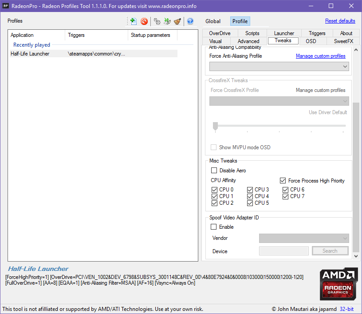Toggle CPU 4 affinity checkbox
This screenshot has width=362, height=314.
pos(250,196)
